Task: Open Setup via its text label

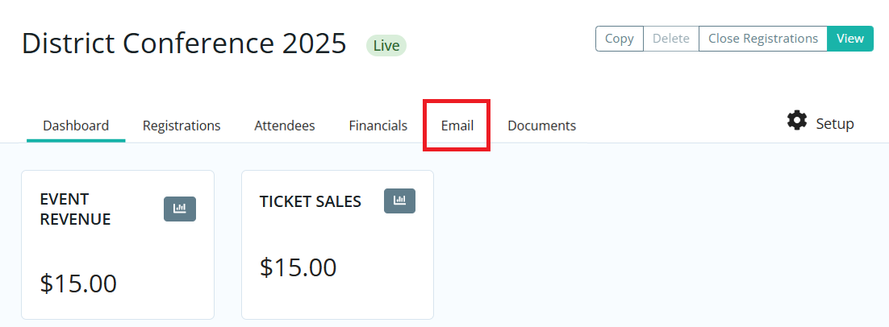Action: click(x=835, y=124)
